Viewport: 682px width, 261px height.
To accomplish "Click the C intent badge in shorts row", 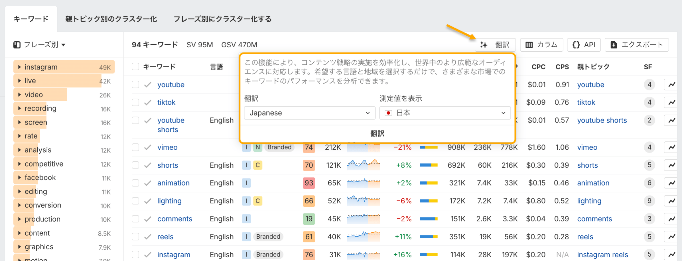I will 257,165.
